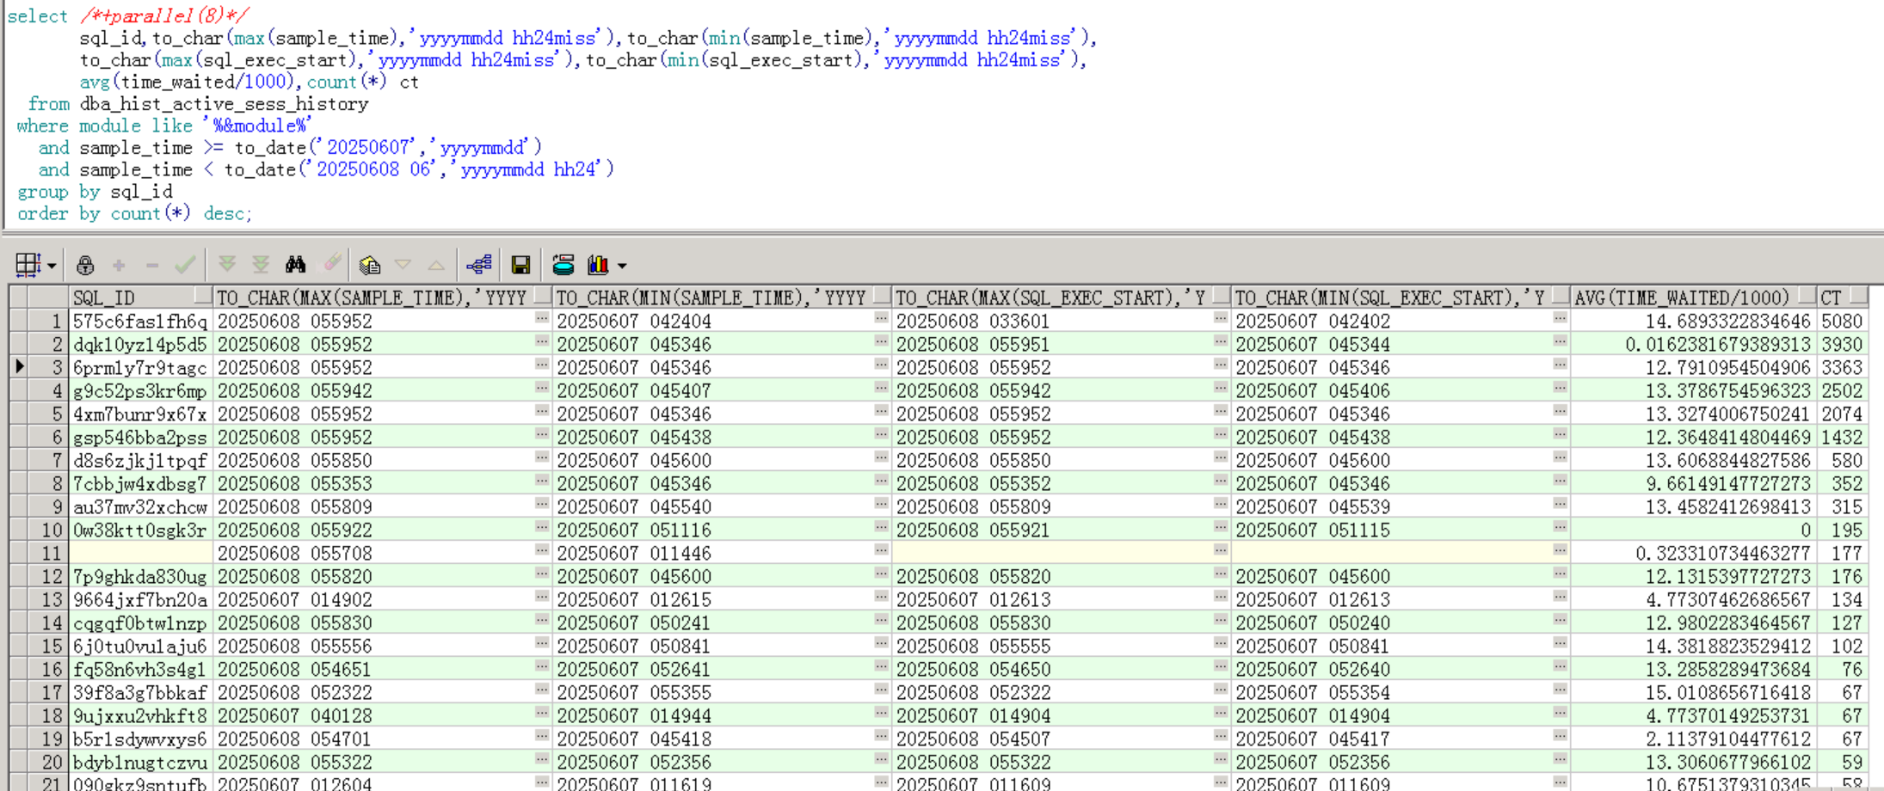
Task: Open ellipsis editor for MIN(SQL_EXEC_START) in row 12
Action: pos(1560,573)
